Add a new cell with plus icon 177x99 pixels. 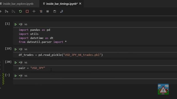tap(34, 11)
